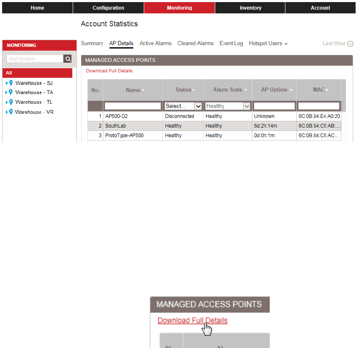This screenshot has width=356, height=348.
Task: Sort table by Name column
Action: pyautogui.click(x=135, y=90)
